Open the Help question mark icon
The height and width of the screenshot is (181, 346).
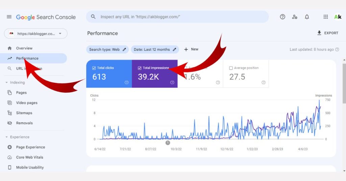point(282,17)
